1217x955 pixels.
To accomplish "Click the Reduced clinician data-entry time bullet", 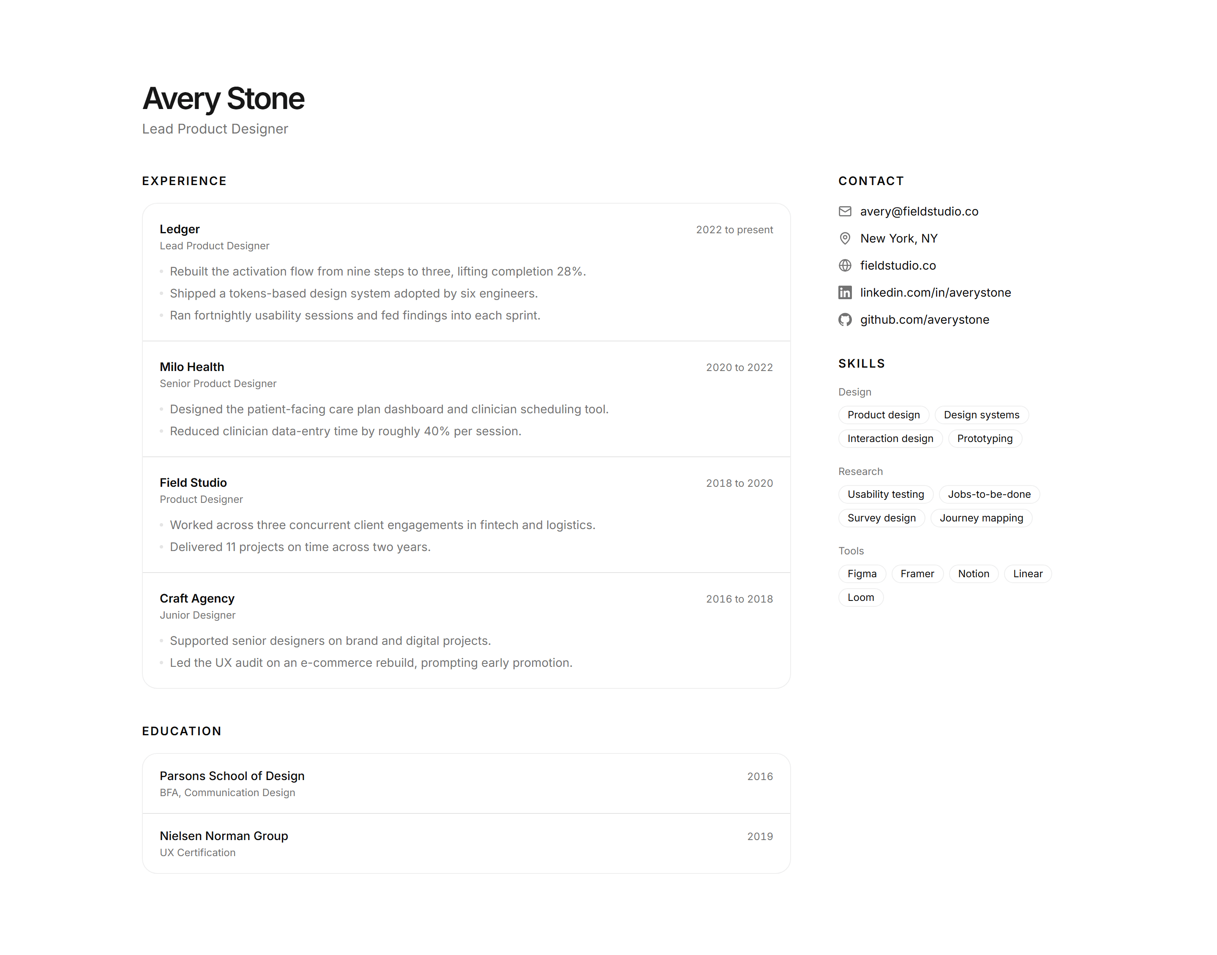I will 346,431.
